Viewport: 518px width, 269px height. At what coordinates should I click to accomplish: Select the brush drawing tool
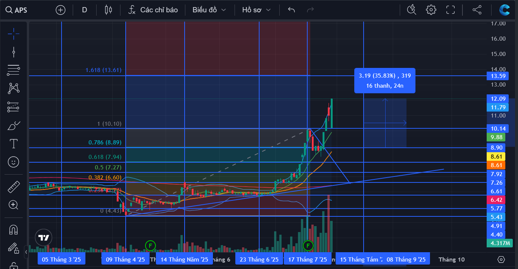click(13, 126)
